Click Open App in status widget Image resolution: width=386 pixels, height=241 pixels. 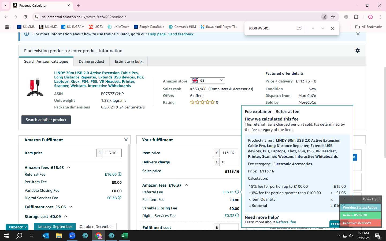pos(371,199)
